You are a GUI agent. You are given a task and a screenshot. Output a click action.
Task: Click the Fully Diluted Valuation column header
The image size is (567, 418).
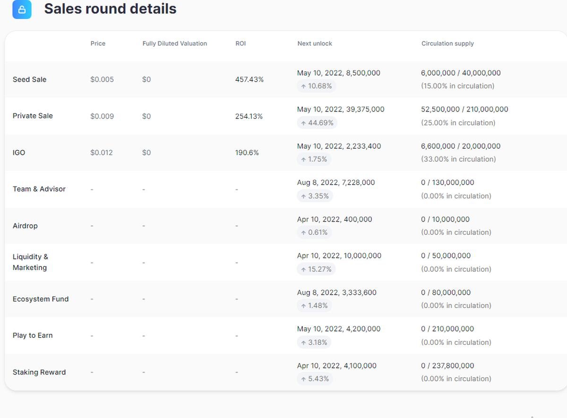point(174,43)
